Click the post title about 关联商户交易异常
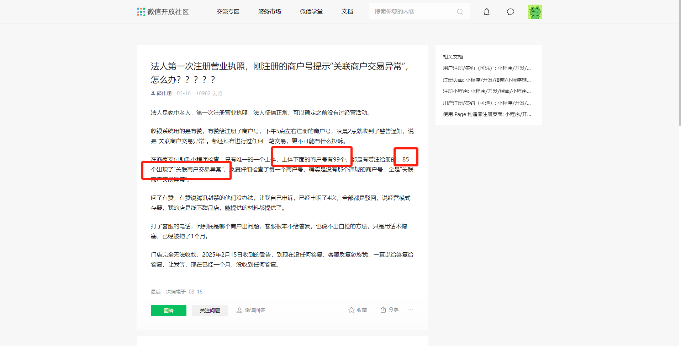This screenshot has height=346, width=681. (280, 73)
